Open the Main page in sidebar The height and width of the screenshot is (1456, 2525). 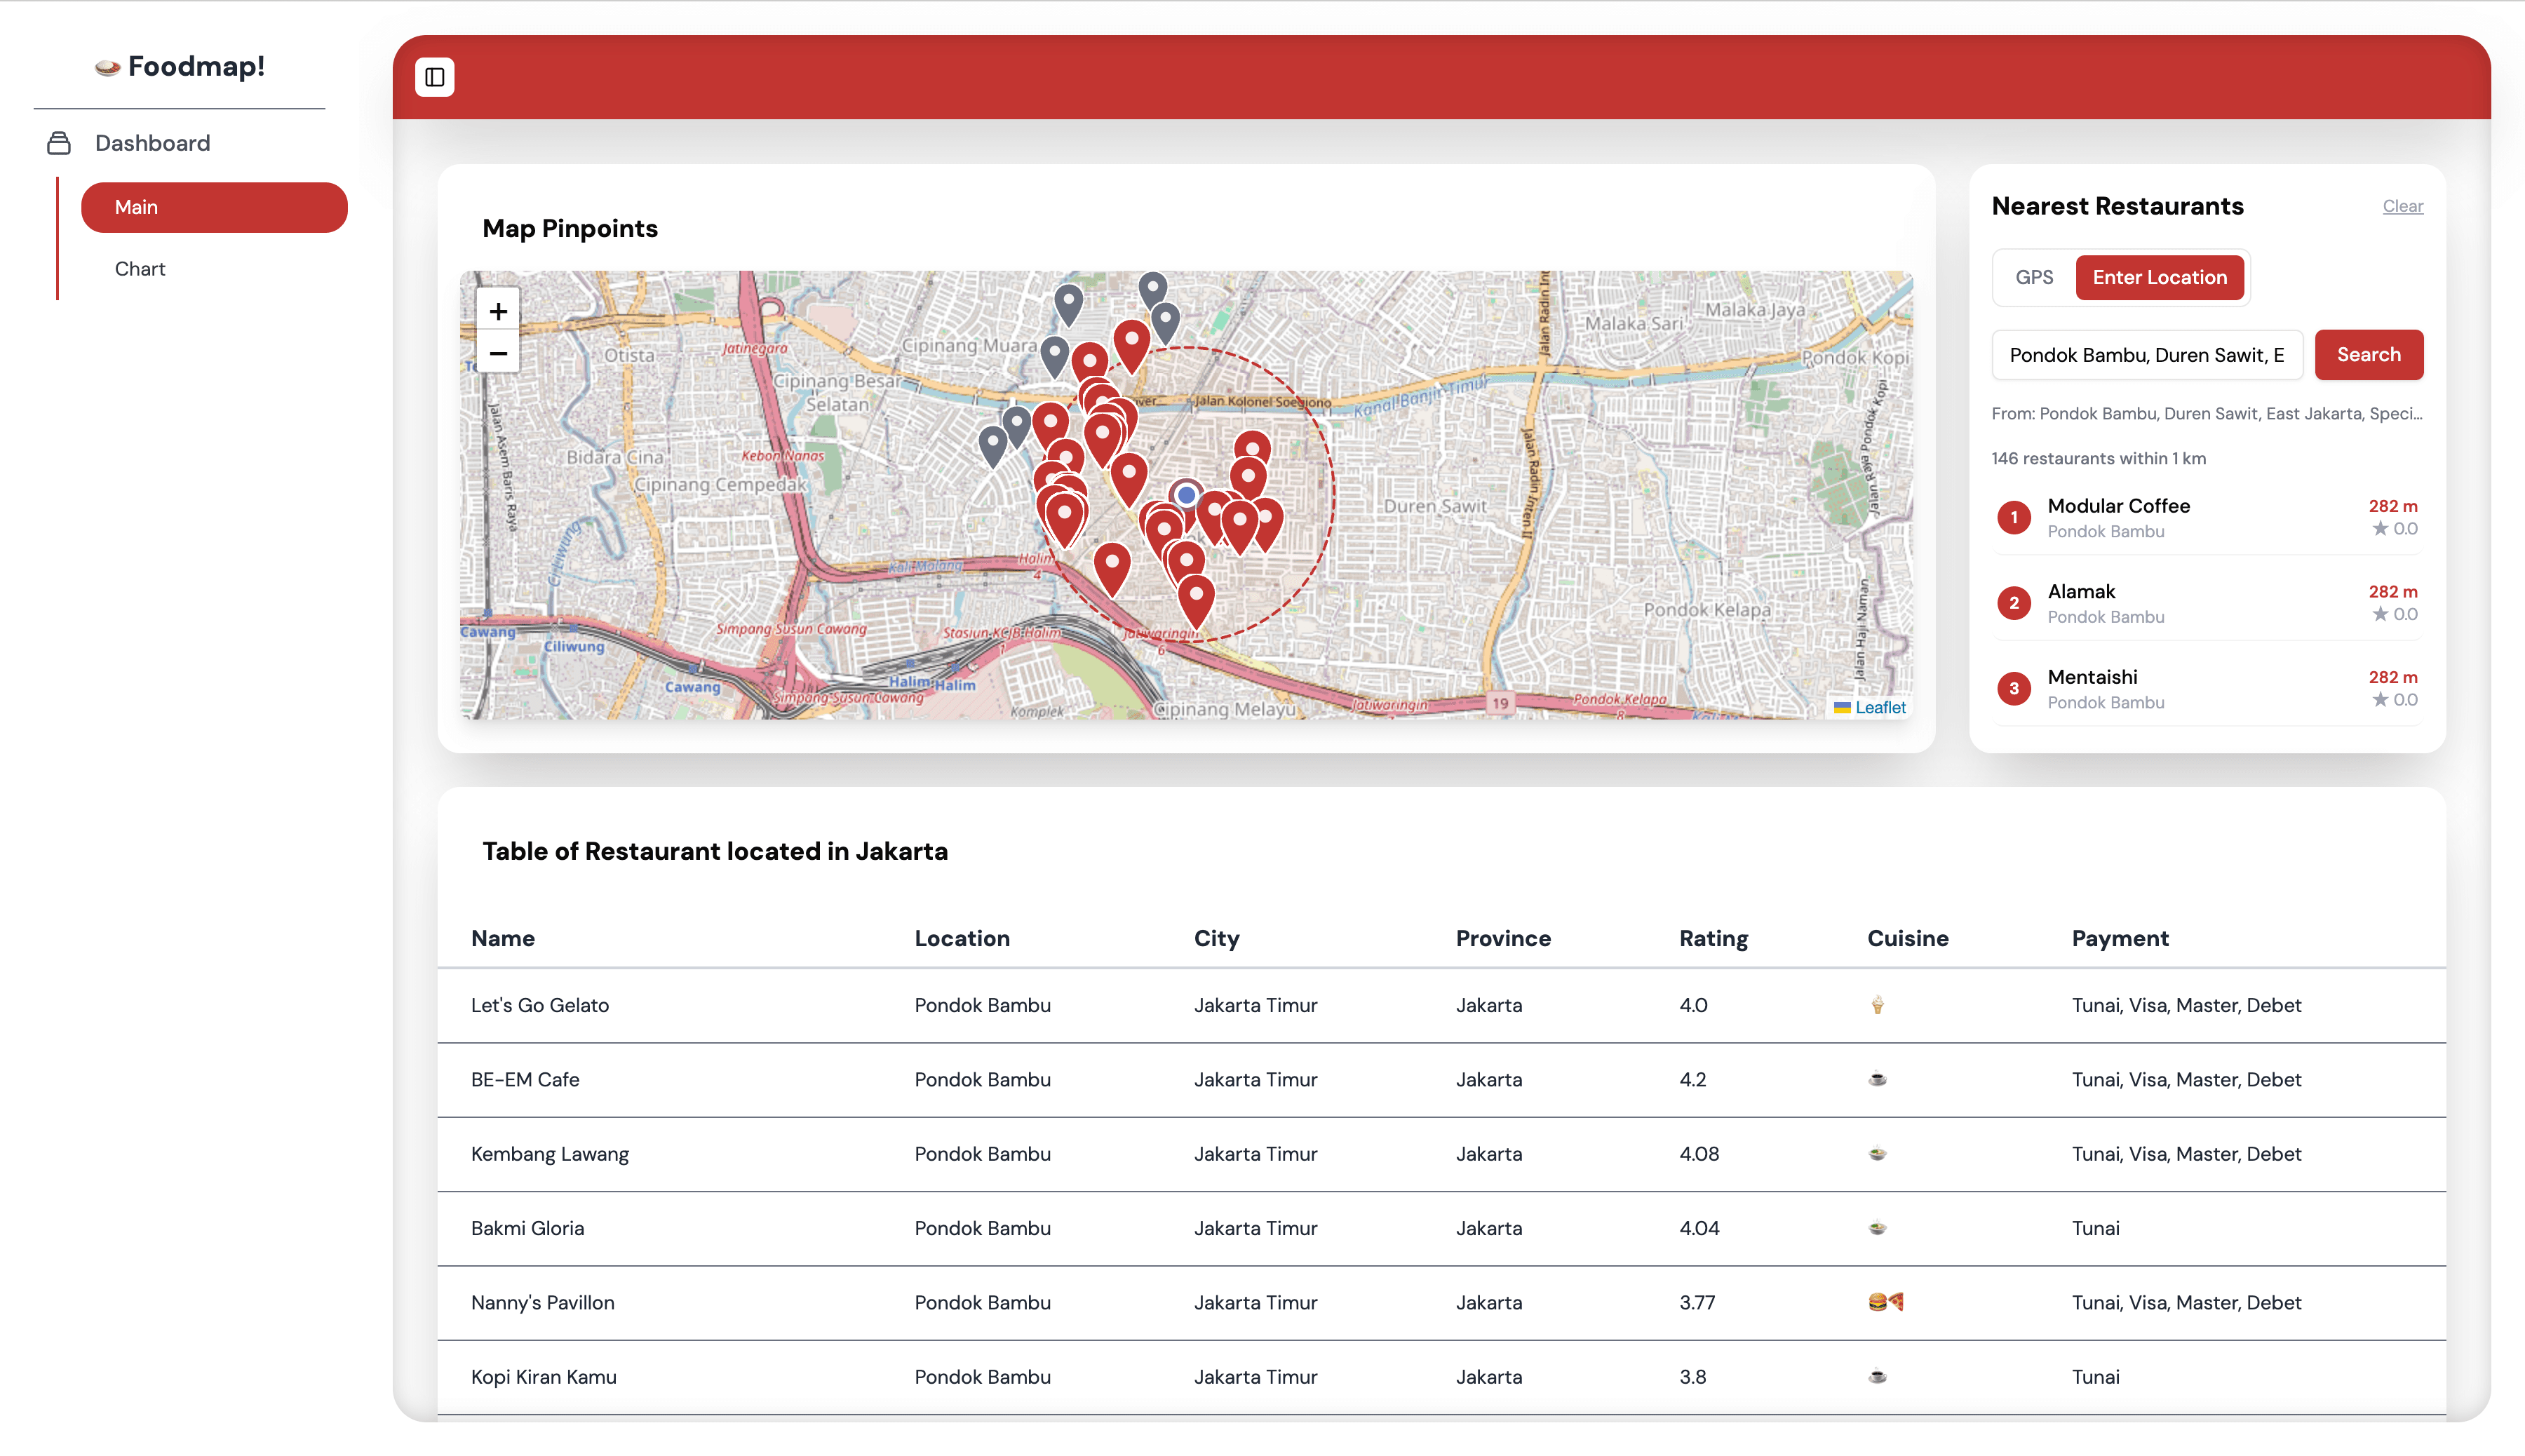214,207
